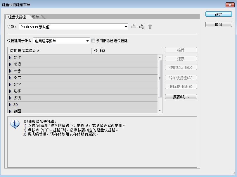Switch to the 菜单 tab
237x177 pixels.
click(36, 17)
